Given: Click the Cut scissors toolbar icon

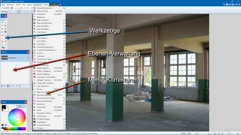Looking at the screenshot, I should (16, 8).
